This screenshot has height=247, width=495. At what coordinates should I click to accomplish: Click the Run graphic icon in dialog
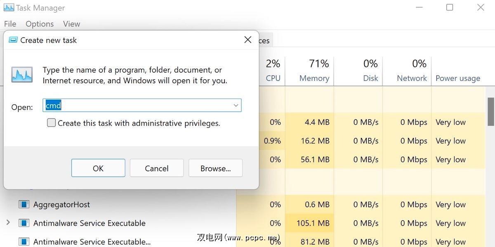click(x=22, y=75)
